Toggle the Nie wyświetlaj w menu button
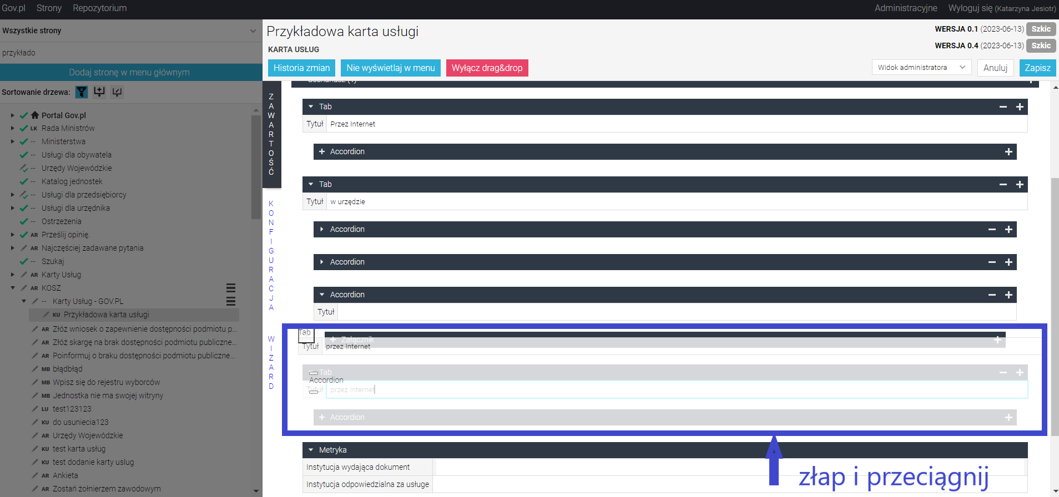Viewport: 1059px width, 497px height. [x=391, y=68]
